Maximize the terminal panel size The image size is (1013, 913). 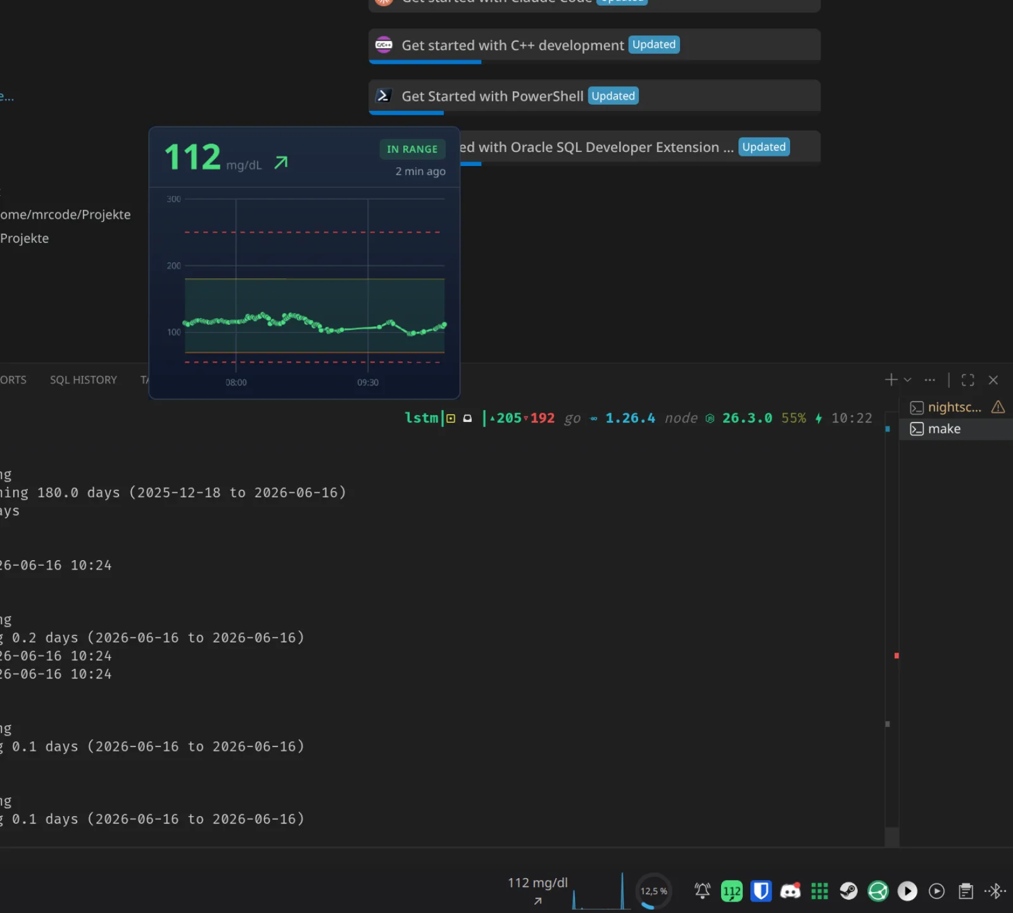click(x=967, y=380)
